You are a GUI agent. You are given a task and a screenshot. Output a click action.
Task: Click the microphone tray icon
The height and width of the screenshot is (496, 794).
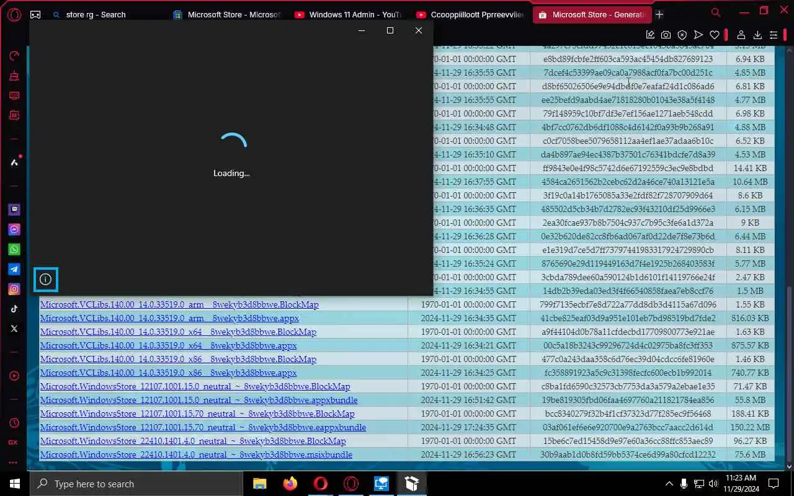coord(684,484)
